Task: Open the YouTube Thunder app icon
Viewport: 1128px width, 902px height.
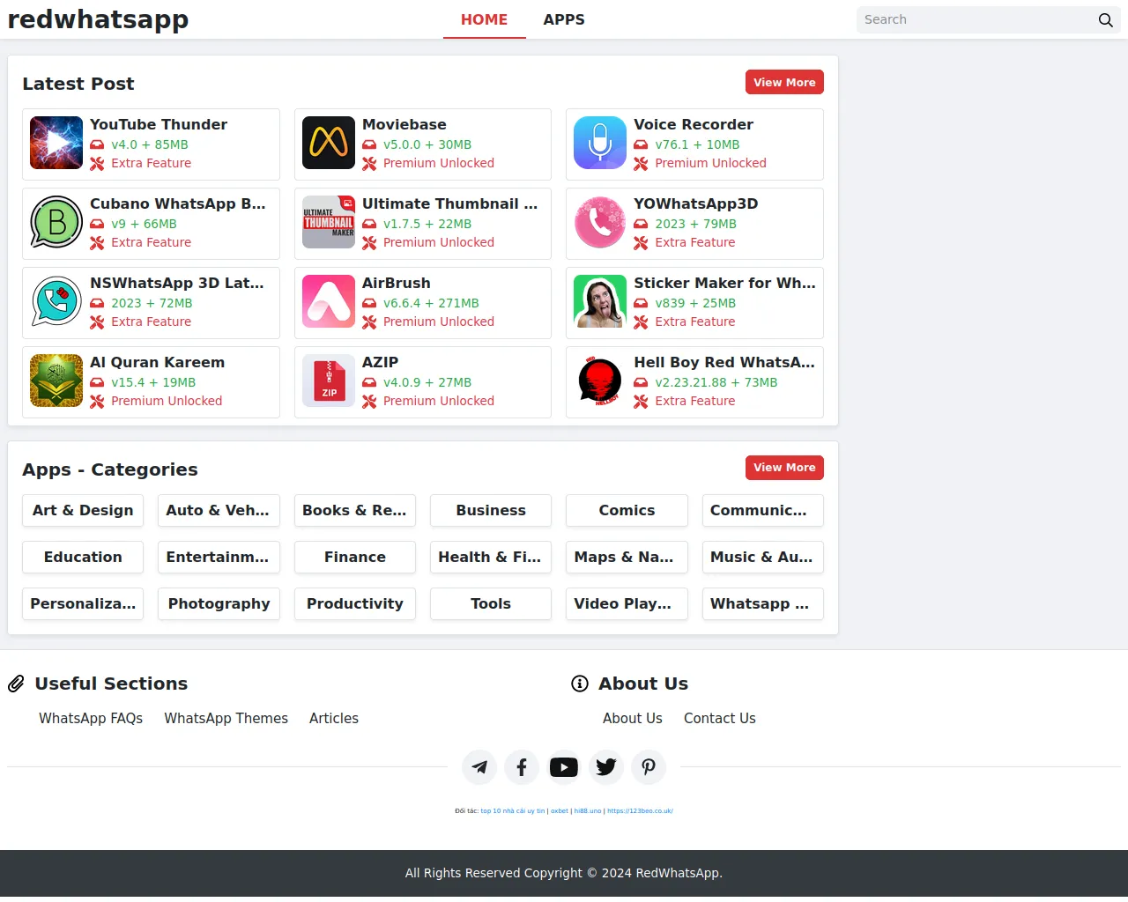Action: click(56, 143)
